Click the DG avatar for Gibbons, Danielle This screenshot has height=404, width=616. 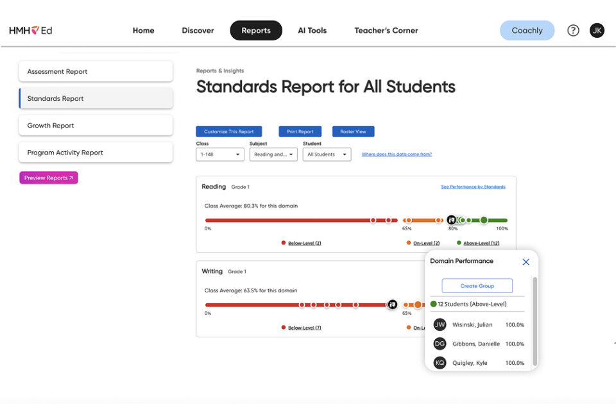440,344
